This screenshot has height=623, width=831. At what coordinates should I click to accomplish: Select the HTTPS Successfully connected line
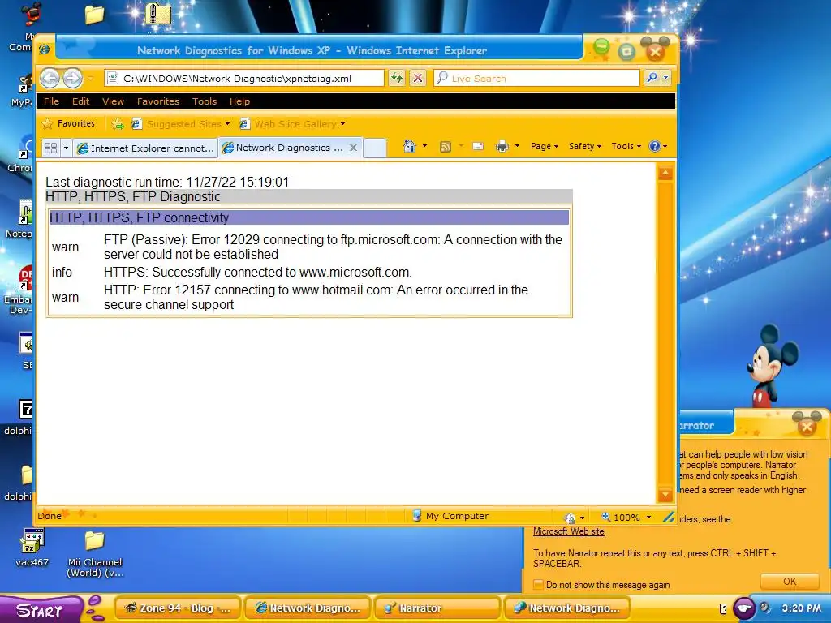tap(257, 273)
